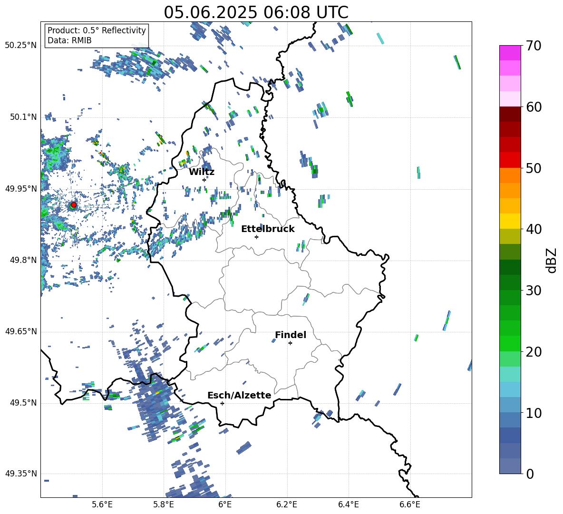Click the Ettelbruck city label

268,229
